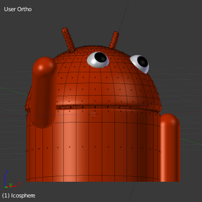202x202 pixels.
Task: Select the lowered arm beside the body
Action: click(x=170, y=148)
